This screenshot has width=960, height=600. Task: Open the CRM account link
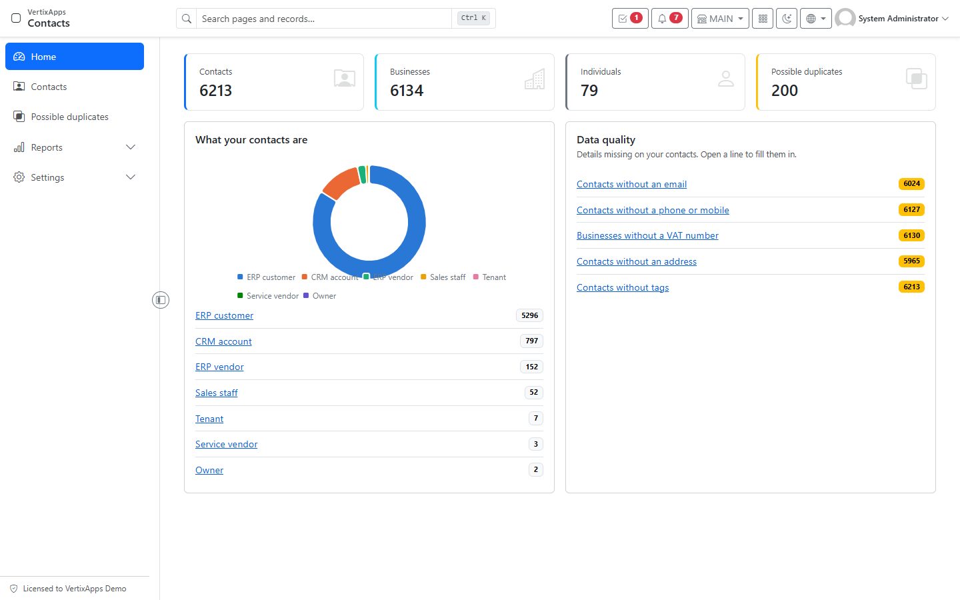click(x=223, y=341)
